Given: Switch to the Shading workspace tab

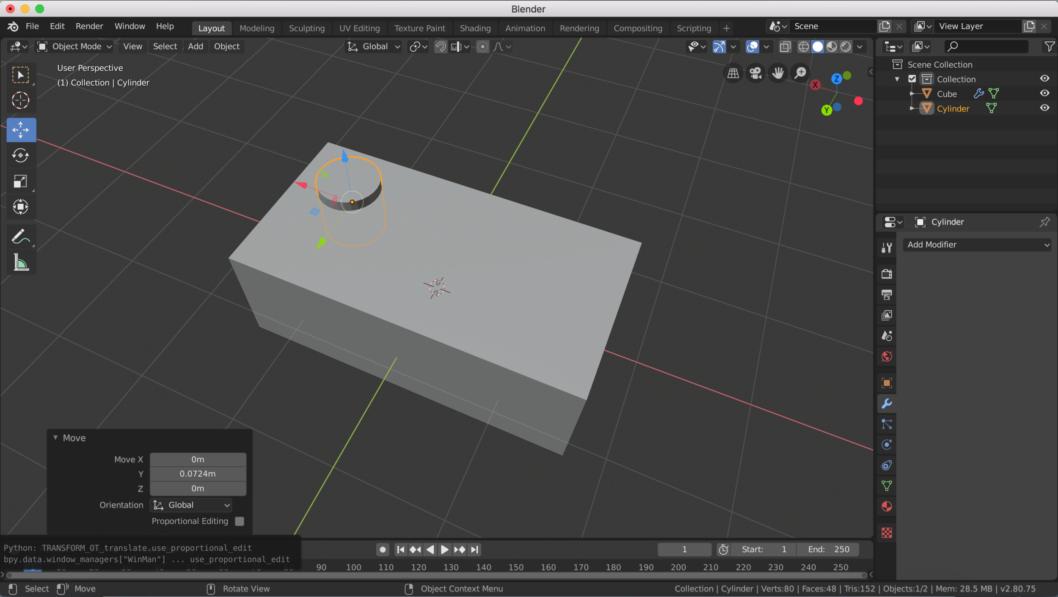Looking at the screenshot, I should [475, 28].
